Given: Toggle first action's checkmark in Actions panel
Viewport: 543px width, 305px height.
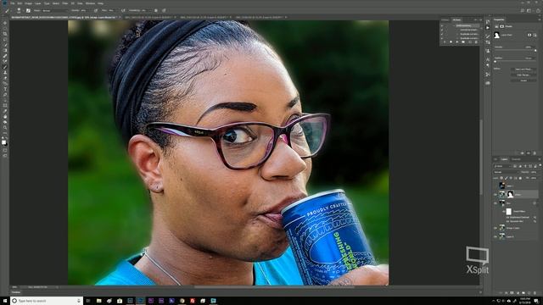Looking at the screenshot, I should pyautogui.click(x=442, y=25).
